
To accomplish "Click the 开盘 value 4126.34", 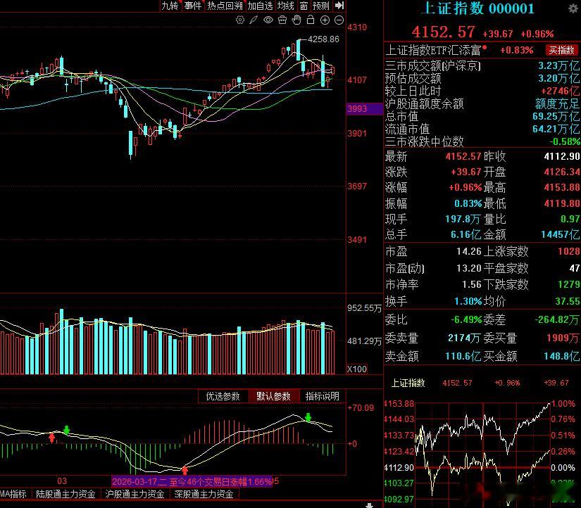I will [x=562, y=172].
